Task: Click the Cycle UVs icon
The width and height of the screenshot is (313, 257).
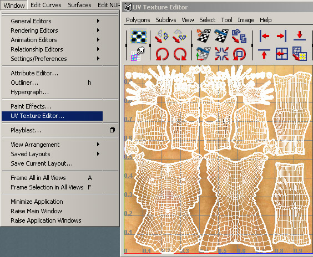Action: [x=239, y=54]
